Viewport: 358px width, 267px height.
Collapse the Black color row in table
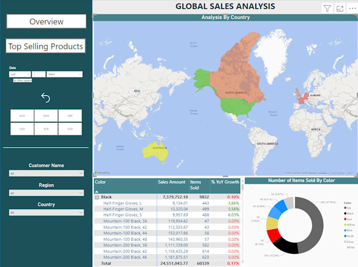[97, 197]
